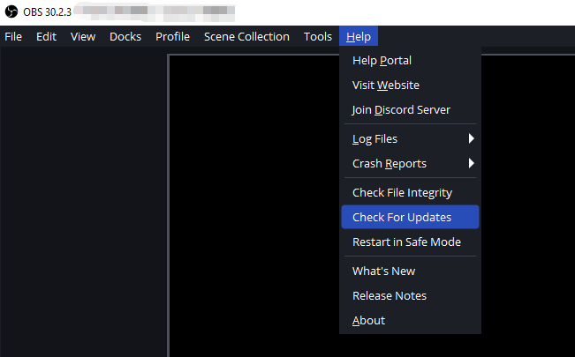Open the Scene Collection menu

246,37
